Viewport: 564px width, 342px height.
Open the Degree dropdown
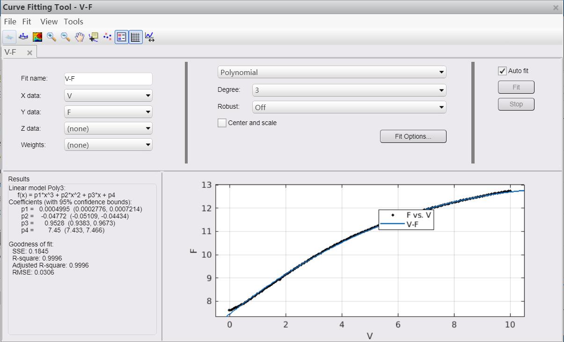[349, 90]
